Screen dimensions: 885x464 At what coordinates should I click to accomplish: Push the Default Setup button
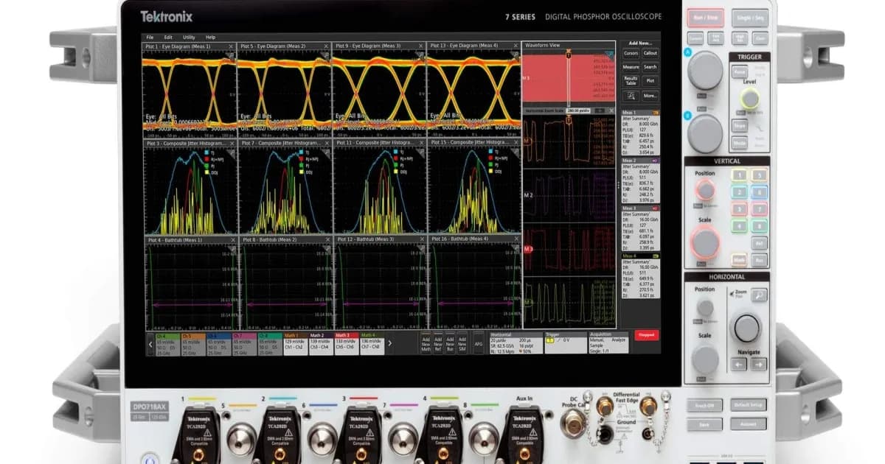(x=749, y=405)
